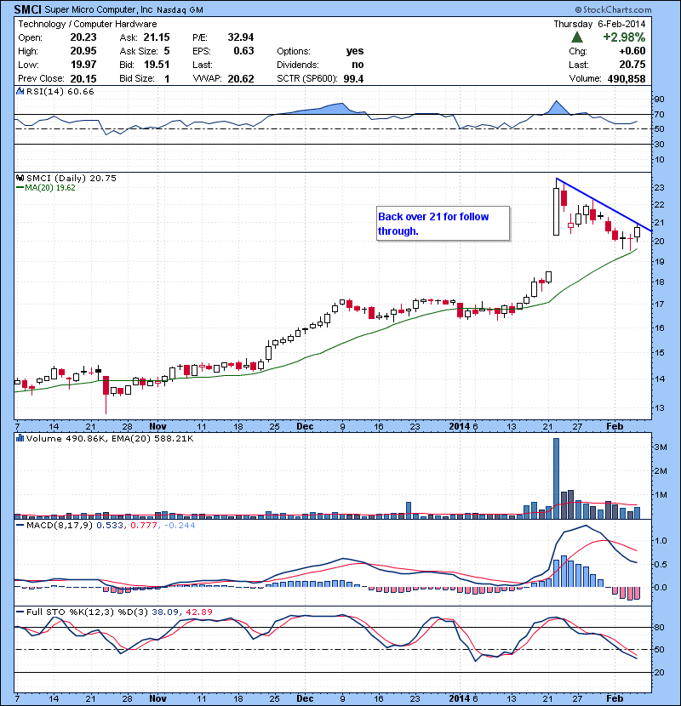Click the EPS 0.63 value
The height and width of the screenshot is (706, 681).
pos(243,51)
